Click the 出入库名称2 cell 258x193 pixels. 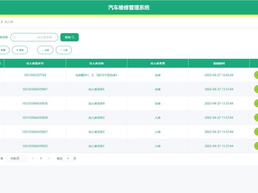[96, 132]
